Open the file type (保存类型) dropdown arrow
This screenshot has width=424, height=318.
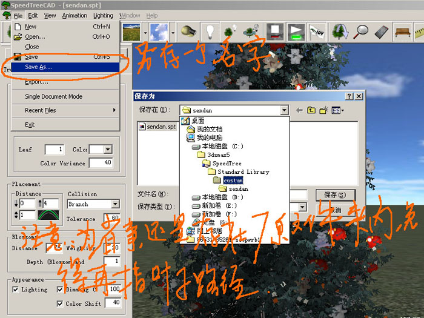[302, 207]
